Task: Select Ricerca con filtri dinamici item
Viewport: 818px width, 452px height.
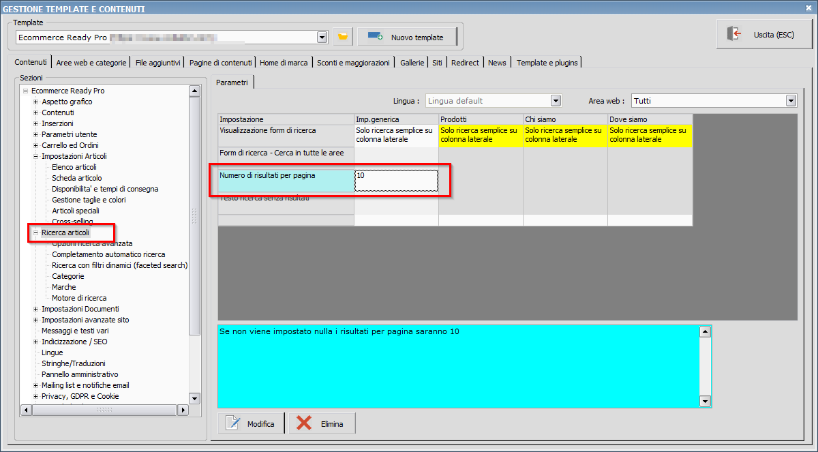Action: [x=119, y=265]
